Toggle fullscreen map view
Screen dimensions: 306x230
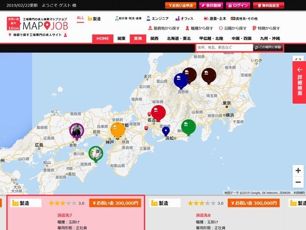click(x=298, y=61)
